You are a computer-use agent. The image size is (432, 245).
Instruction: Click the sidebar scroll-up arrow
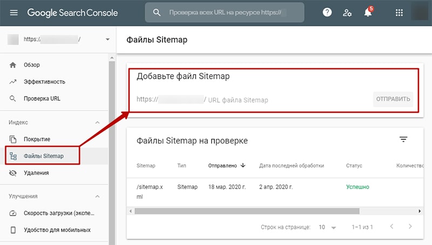point(112,58)
